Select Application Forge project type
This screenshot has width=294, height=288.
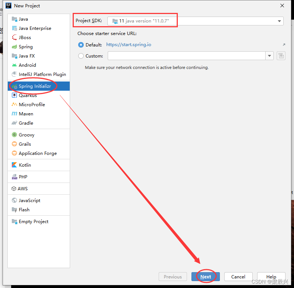click(39, 153)
